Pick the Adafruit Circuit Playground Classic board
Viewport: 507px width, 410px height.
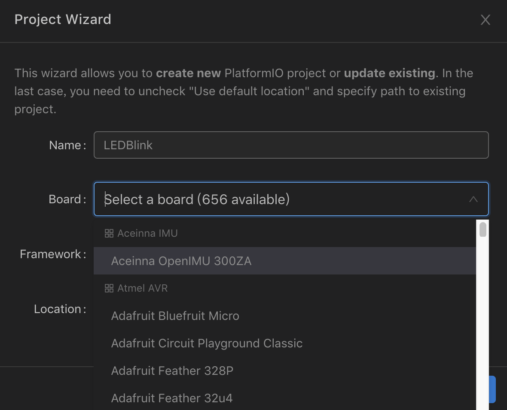point(207,343)
